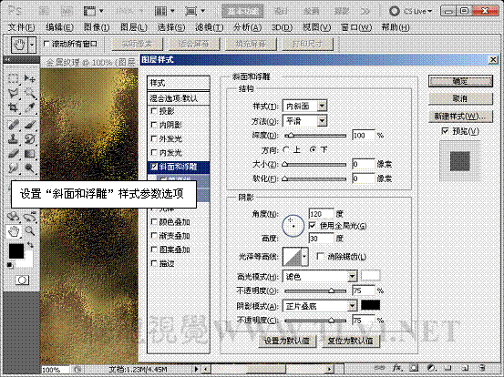The image size is (504, 377).
Task: Select the 3D Object Rotate tool
Action: coord(13,217)
